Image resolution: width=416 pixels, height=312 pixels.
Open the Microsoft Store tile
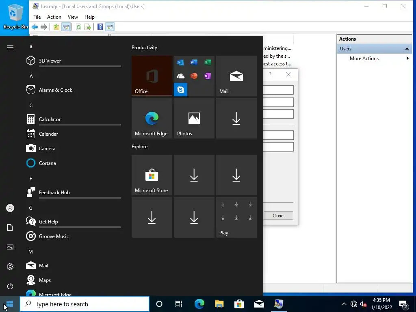click(x=152, y=175)
